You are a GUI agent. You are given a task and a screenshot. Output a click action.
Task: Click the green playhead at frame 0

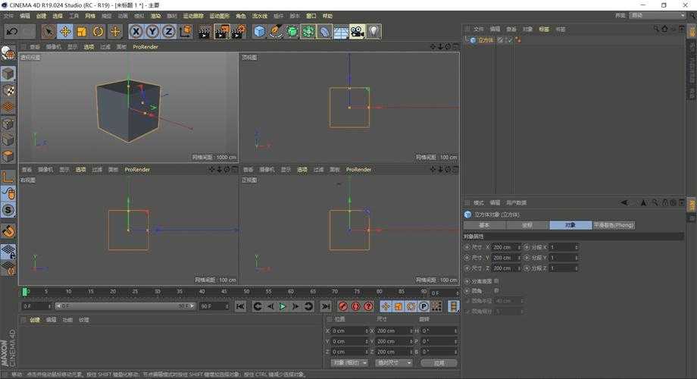click(25, 292)
